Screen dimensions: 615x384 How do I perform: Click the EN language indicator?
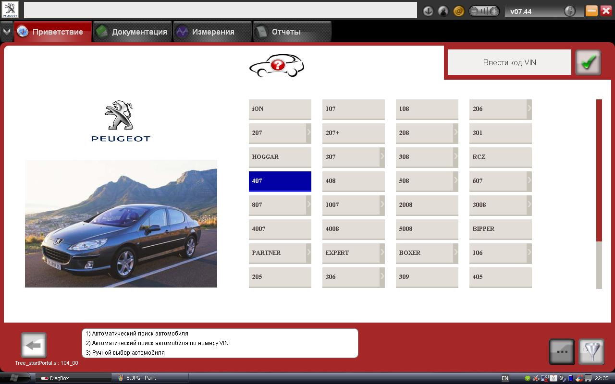pyautogui.click(x=505, y=378)
